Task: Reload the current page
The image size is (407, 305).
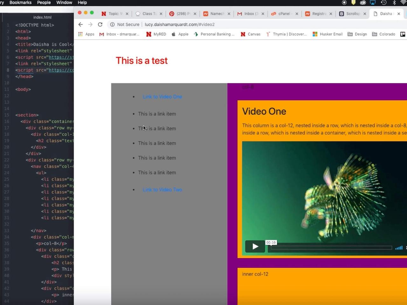Action: (100, 24)
